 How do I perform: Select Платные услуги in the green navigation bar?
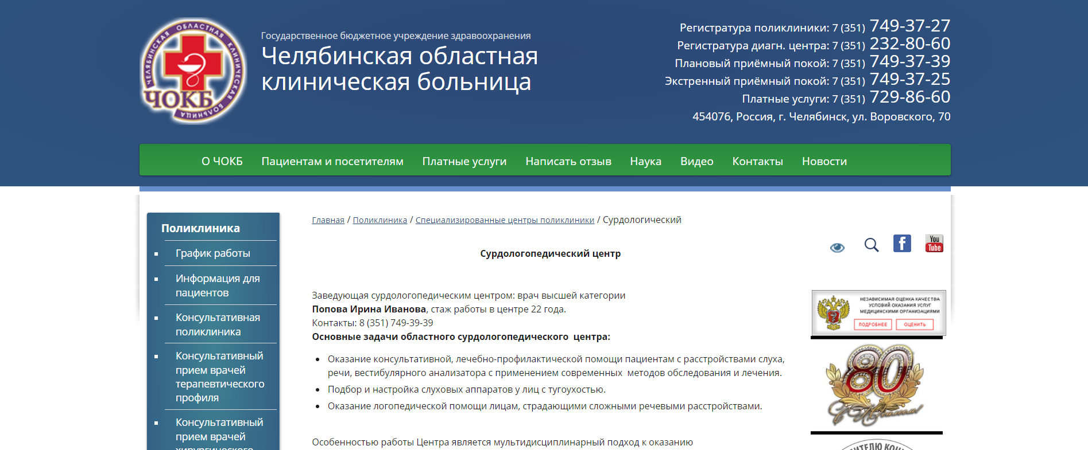pos(464,161)
